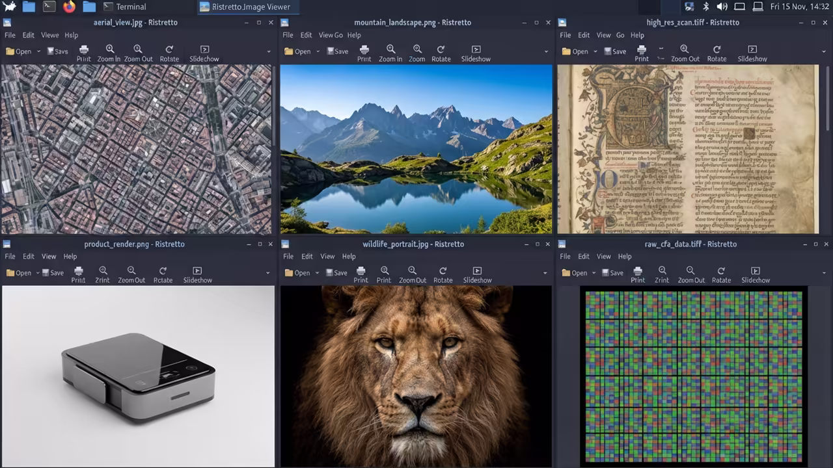Expand the Open dropdown arrow in aerial_view.jpg window
Viewport: 833px width, 468px height.
point(38,51)
